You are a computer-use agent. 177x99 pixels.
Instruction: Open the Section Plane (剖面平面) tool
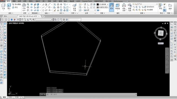click(x=74, y=7)
